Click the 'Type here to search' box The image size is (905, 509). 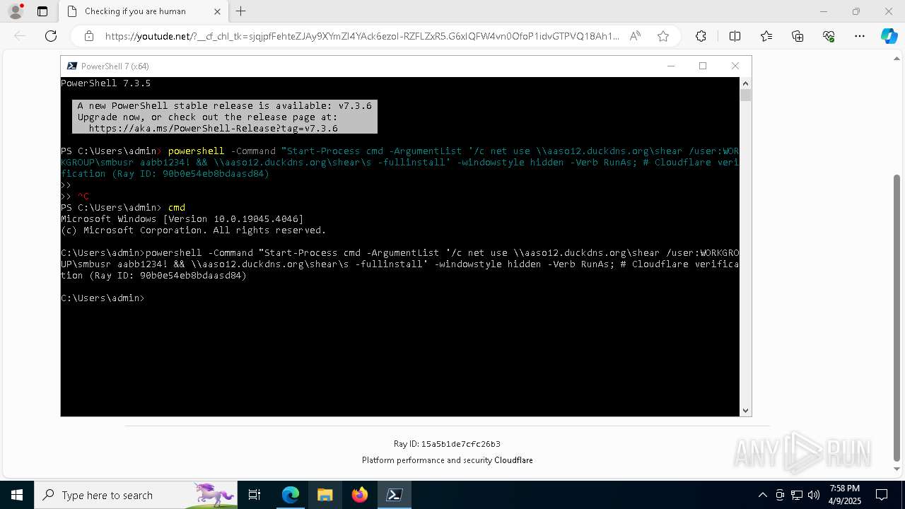(136, 495)
